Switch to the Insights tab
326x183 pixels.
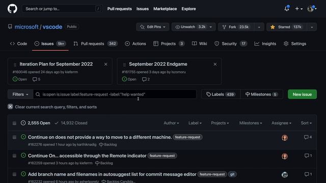[x=265, y=44]
